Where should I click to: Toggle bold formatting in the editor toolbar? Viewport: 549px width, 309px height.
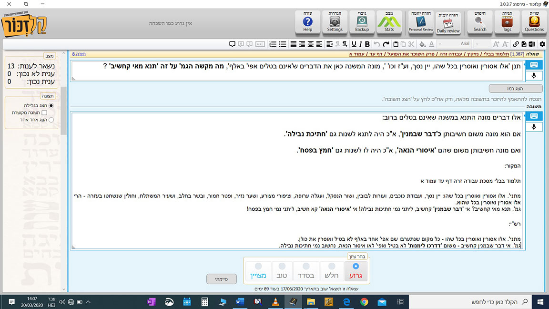[x=367, y=44]
